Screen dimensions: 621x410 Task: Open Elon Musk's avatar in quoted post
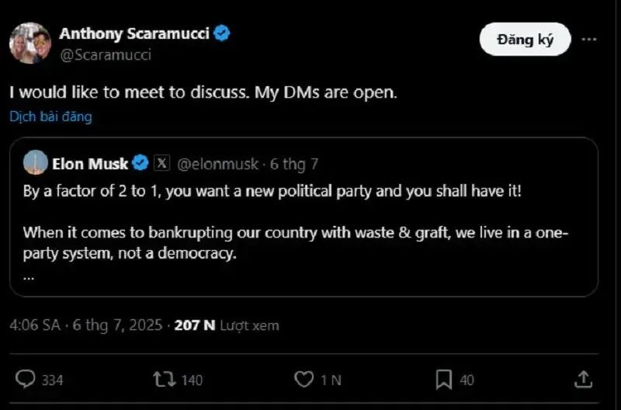click(x=36, y=162)
